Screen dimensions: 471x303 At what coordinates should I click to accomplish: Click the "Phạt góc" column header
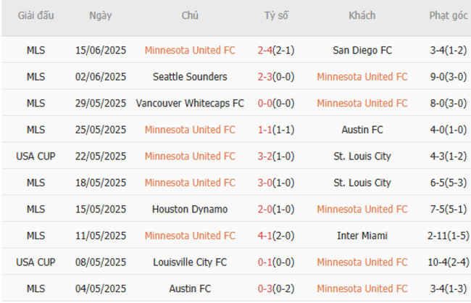point(448,16)
